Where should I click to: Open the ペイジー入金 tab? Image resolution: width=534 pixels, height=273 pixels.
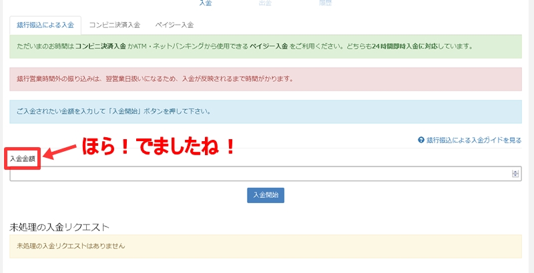pos(174,25)
